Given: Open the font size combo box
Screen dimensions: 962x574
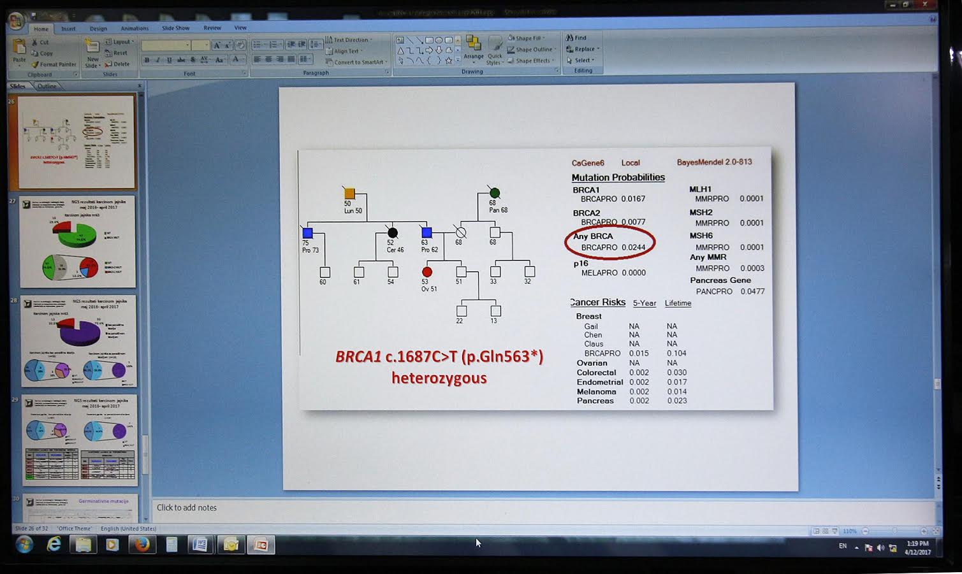Looking at the screenshot, I should click(x=200, y=45).
